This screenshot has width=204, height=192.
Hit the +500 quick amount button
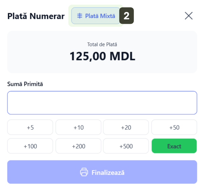point(126,146)
